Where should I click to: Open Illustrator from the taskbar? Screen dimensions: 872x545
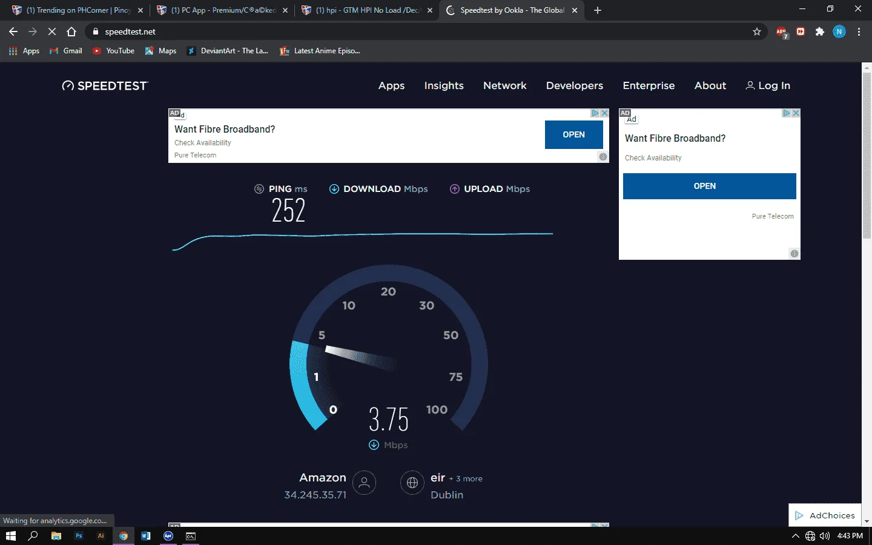(101, 536)
